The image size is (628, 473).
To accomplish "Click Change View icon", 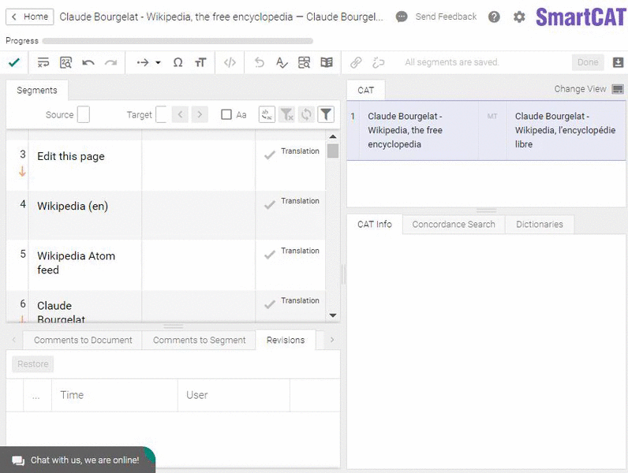I will click(618, 89).
